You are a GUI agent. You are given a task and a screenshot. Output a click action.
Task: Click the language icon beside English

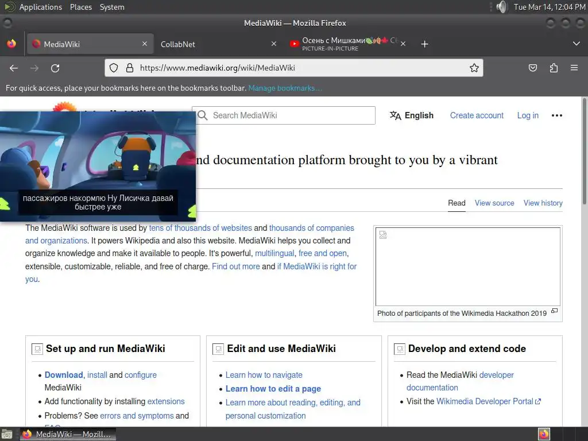pos(395,115)
